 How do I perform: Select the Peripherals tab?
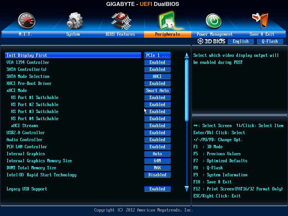(x=168, y=34)
